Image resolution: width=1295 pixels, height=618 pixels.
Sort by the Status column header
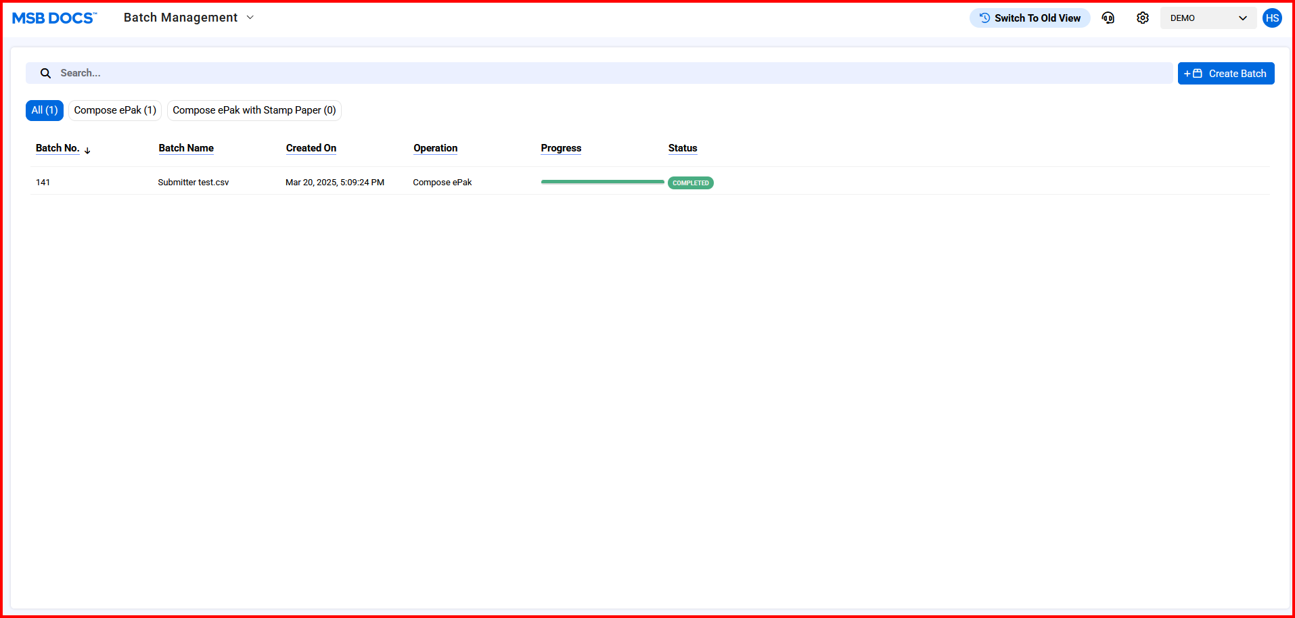click(x=682, y=148)
